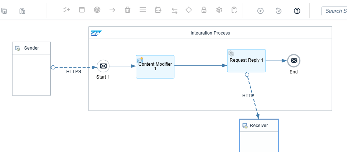Click the checklist plus icon in toolbar
This screenshot has height=152, width=347.
tap(66, 10)
